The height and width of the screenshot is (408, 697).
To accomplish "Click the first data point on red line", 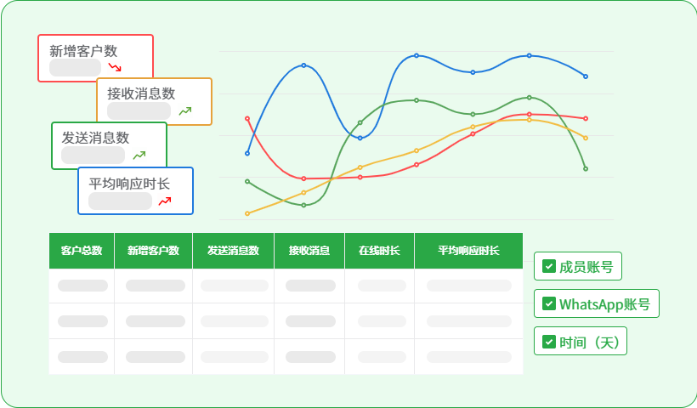I will click(247, 118).
